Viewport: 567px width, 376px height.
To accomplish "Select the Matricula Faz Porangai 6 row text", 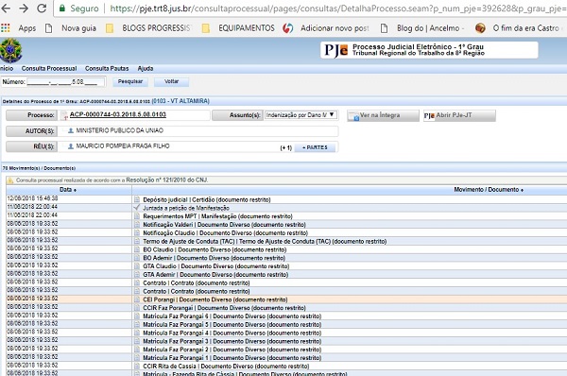I will click(232, 316).
